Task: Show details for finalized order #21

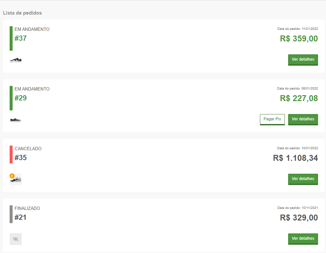Action: (x=303, y=239)
